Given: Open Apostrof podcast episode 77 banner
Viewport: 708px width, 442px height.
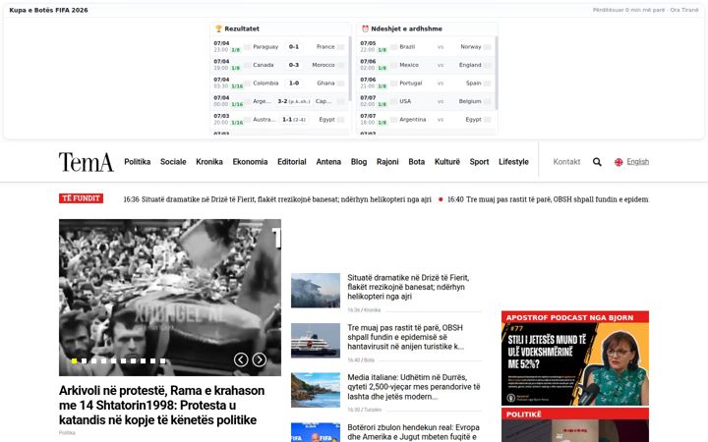Looking at the screenshot, I should click(x=575, y=364).
